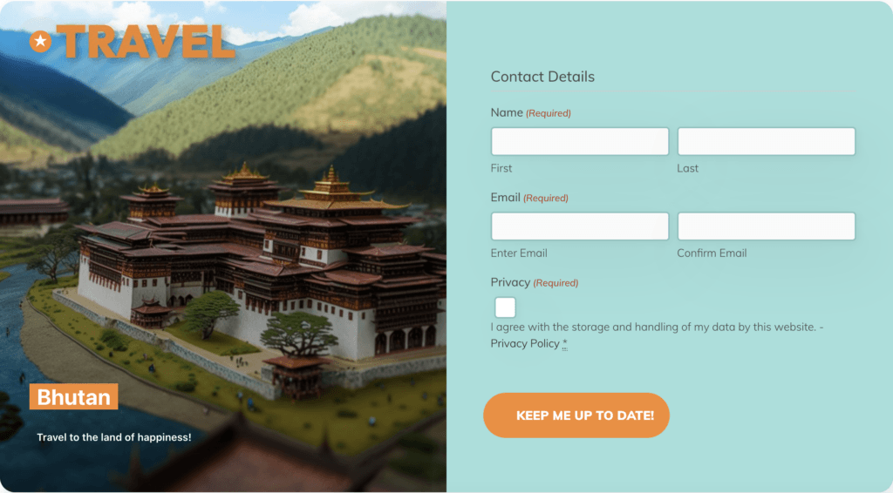Click the Name (Required) field label
Image resolution: width=893 pixels, height=493 pixels.
(531, 112)
